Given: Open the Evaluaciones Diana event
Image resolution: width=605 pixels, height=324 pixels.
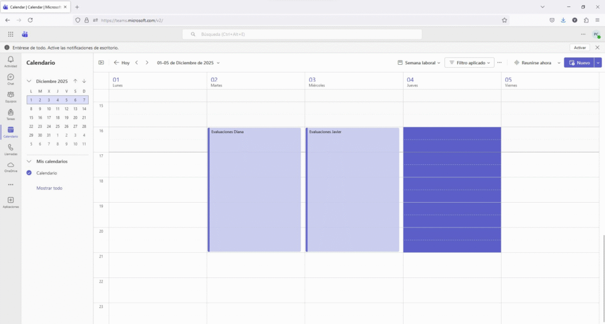Looking at the screenshot, I should click(254, 190).
